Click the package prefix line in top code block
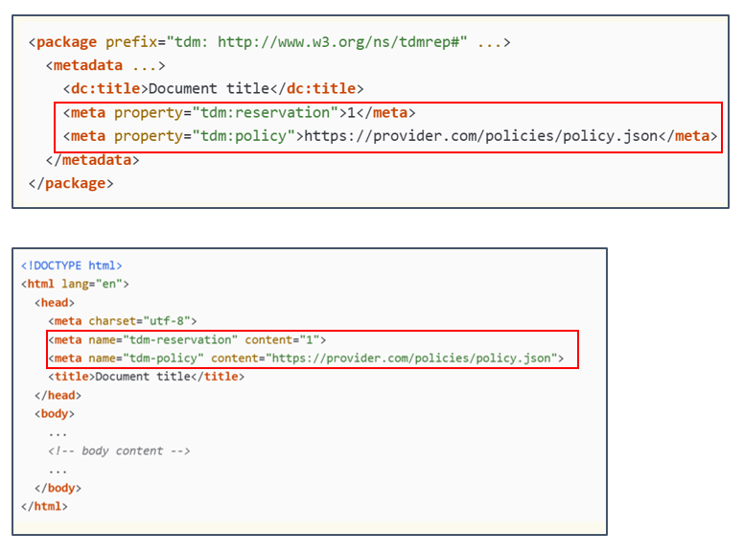This screenshot has height=556, width=744. 269,42
